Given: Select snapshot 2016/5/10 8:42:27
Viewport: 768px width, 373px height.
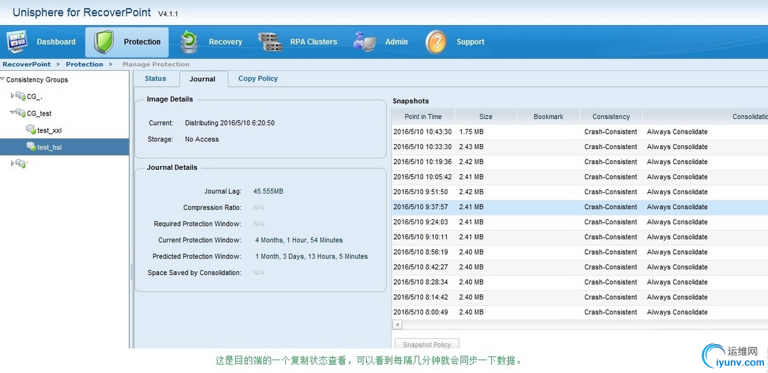Looking at the screenshot, I should tap(580, 267).
